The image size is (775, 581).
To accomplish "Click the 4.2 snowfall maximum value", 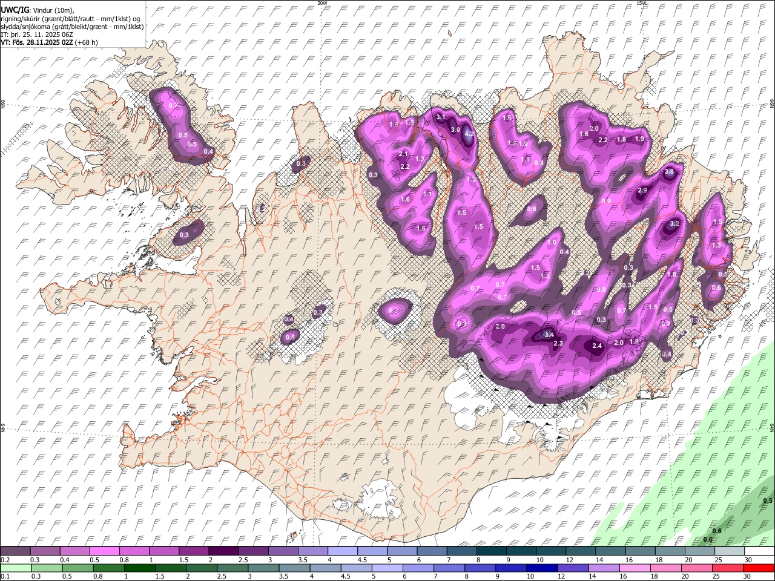I will [469, 134].
